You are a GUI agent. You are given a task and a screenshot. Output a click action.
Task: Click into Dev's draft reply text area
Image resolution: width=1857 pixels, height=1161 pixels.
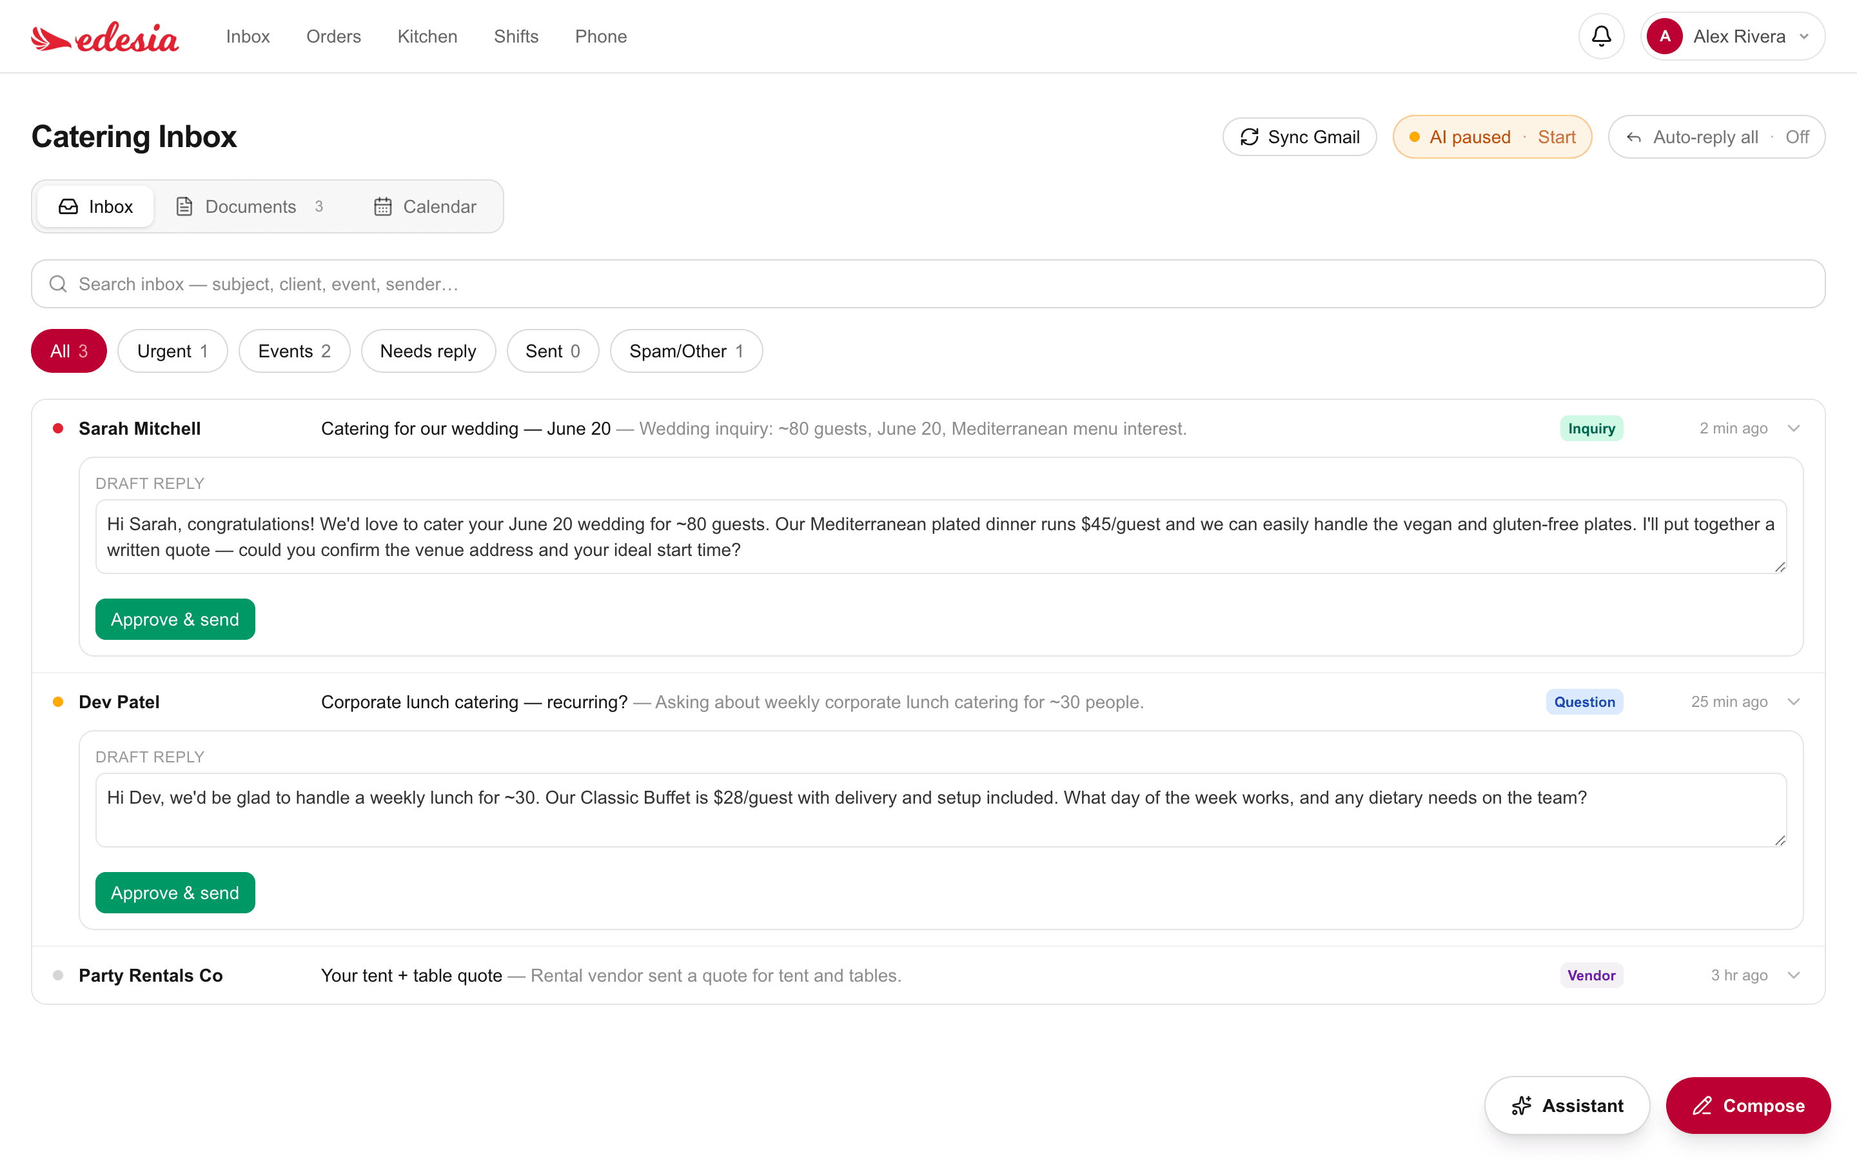(x=941, y=810)
